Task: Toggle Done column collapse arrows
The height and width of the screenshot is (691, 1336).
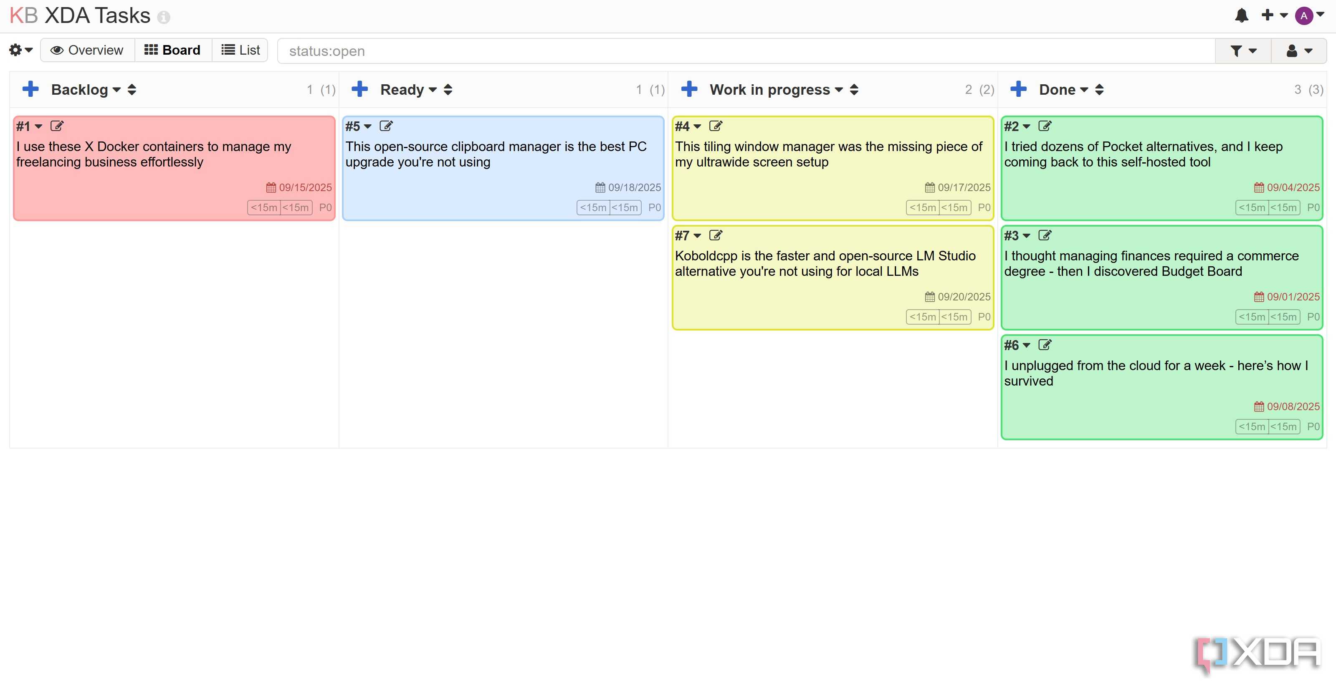Action: point(1099,90)
